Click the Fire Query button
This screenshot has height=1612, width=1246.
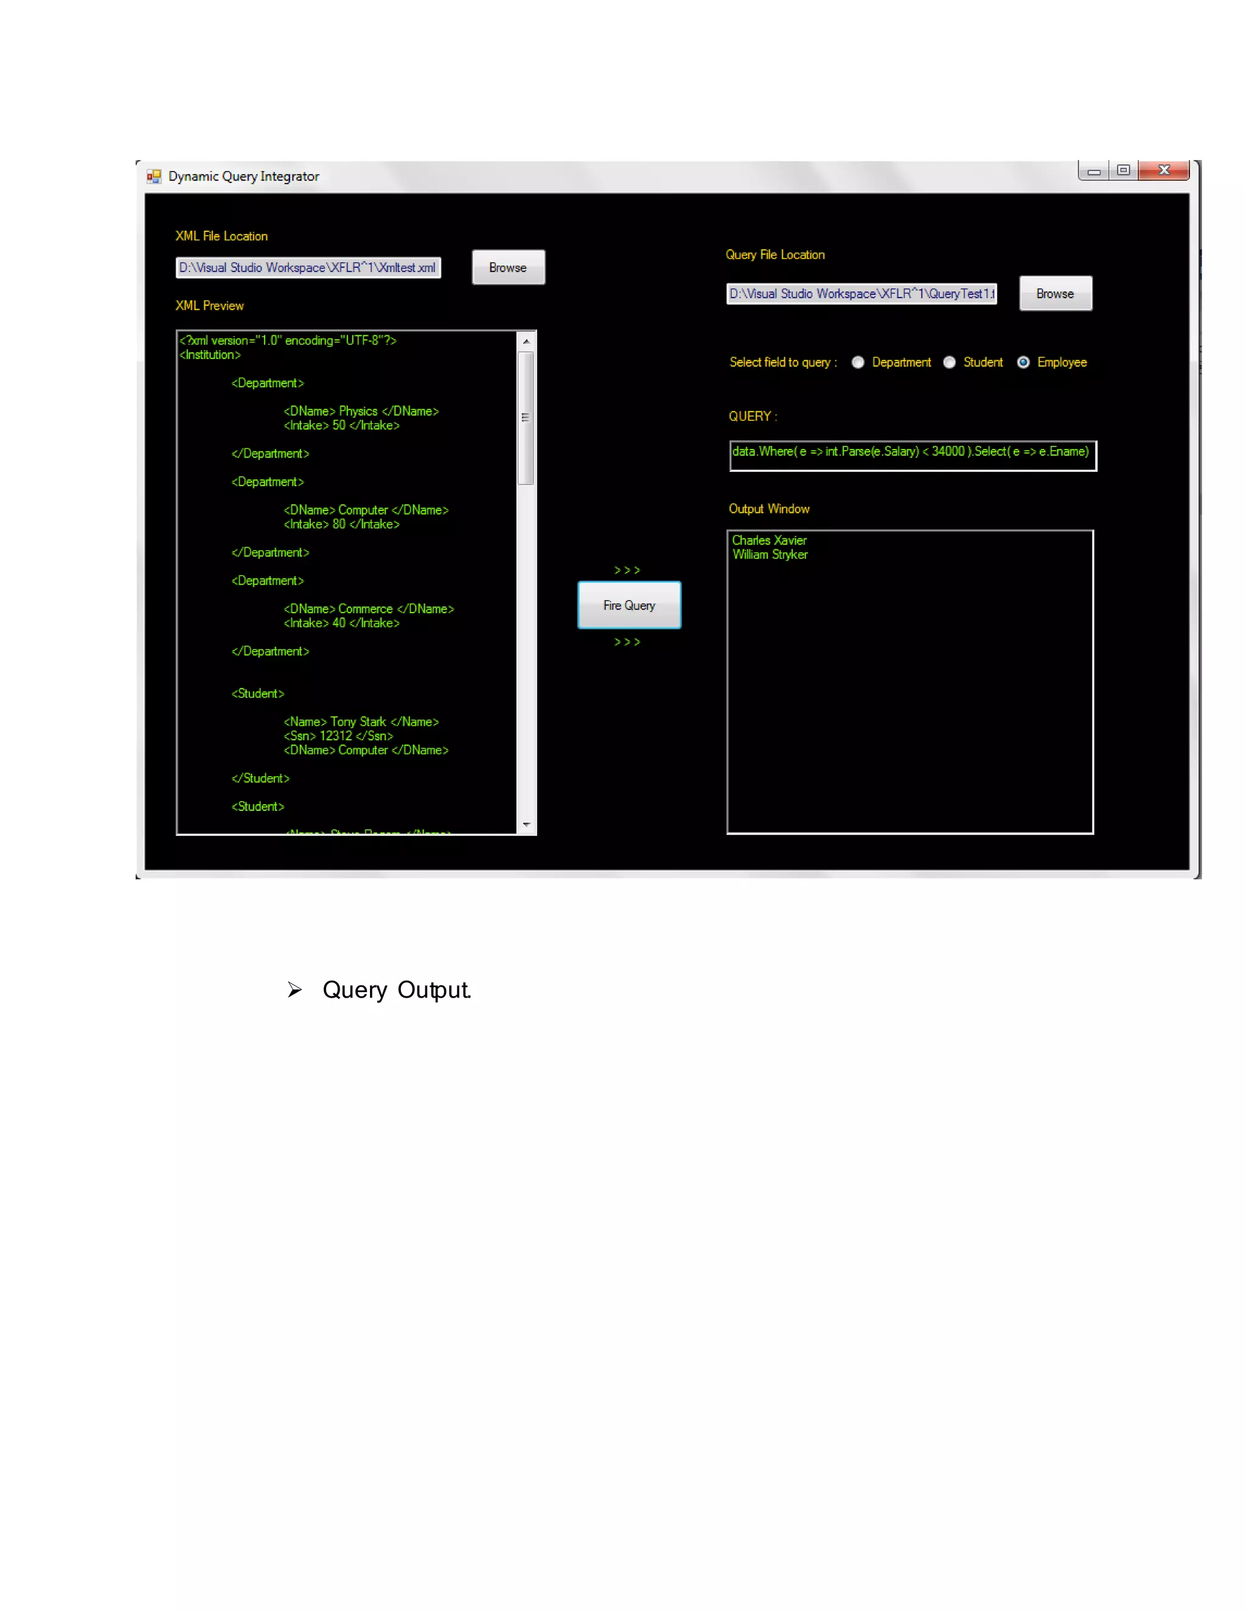629,605
